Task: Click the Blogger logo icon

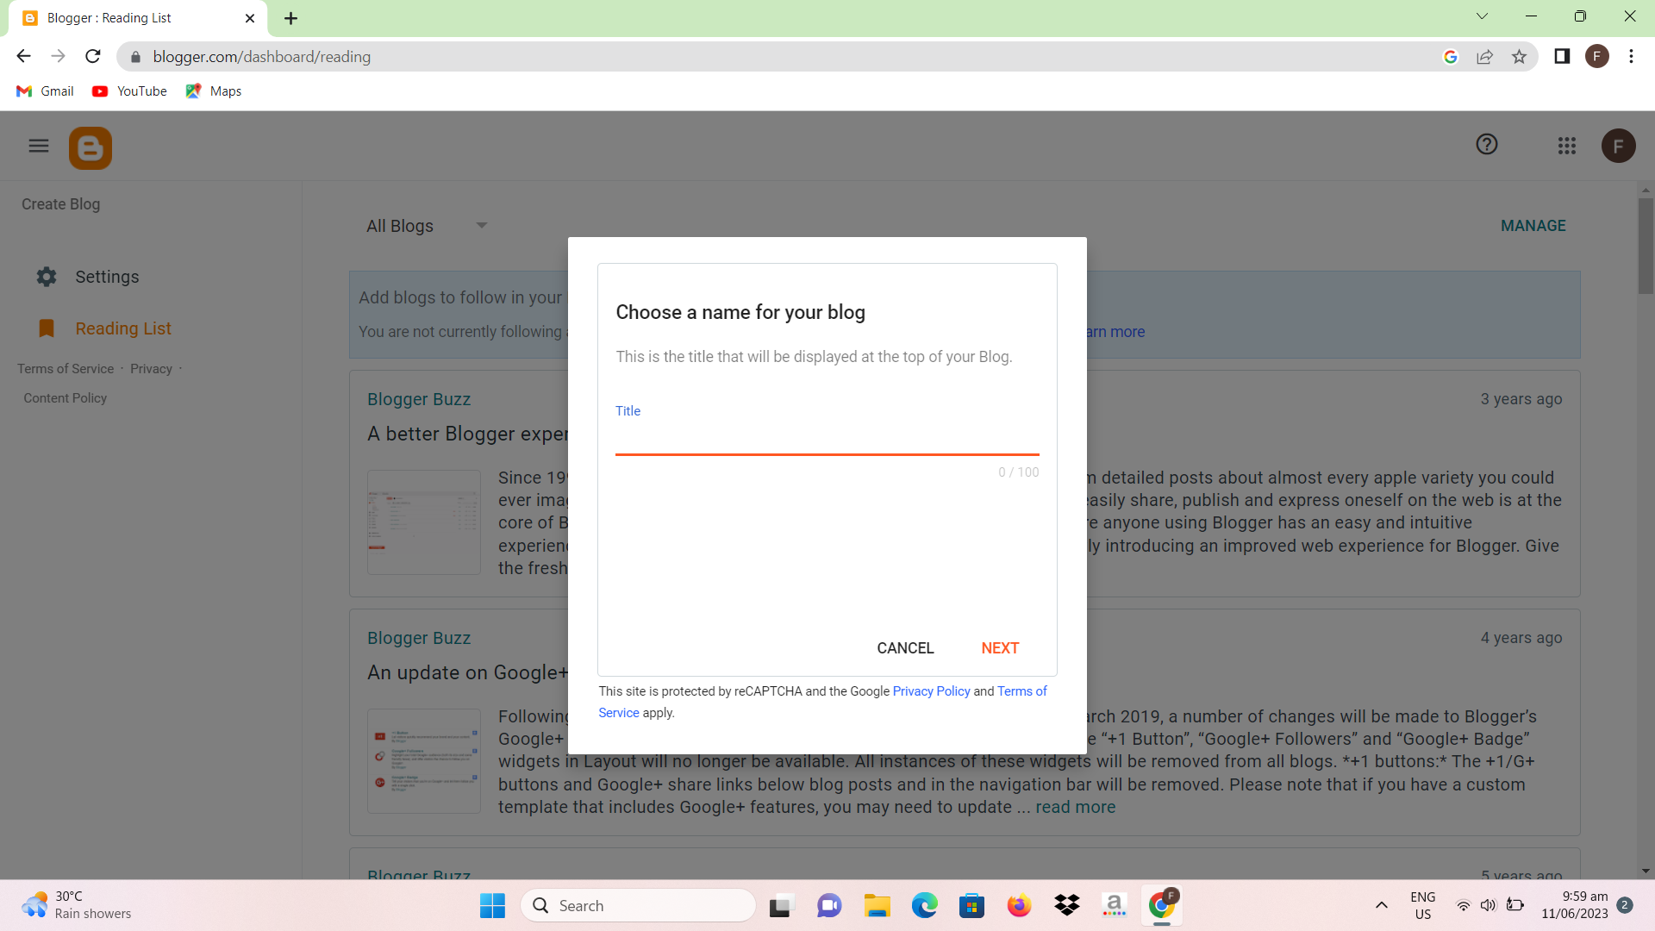Action: [x=91, y=148]
